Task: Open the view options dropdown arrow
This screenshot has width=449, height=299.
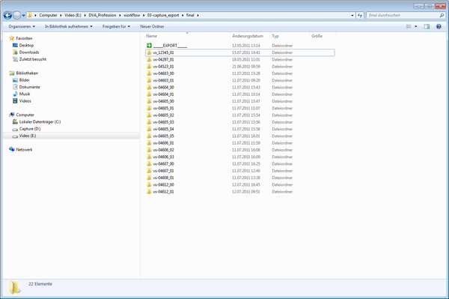Action: pos(416,26)
